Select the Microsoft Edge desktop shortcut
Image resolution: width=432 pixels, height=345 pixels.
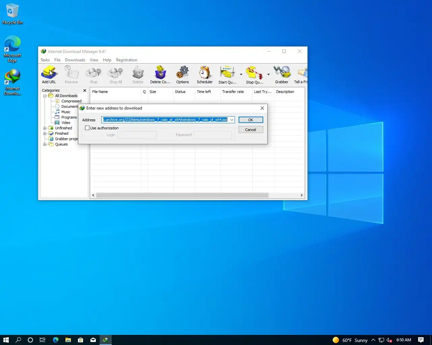click(x=12, y=49)
